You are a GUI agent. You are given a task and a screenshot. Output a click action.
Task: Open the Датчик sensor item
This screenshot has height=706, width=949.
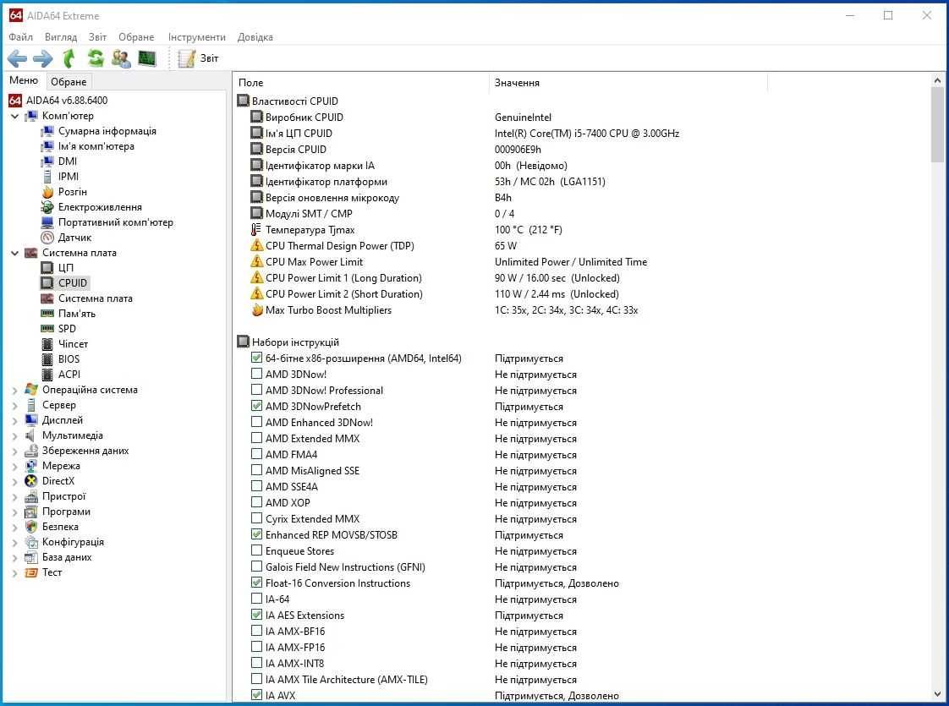click(74, 237)
